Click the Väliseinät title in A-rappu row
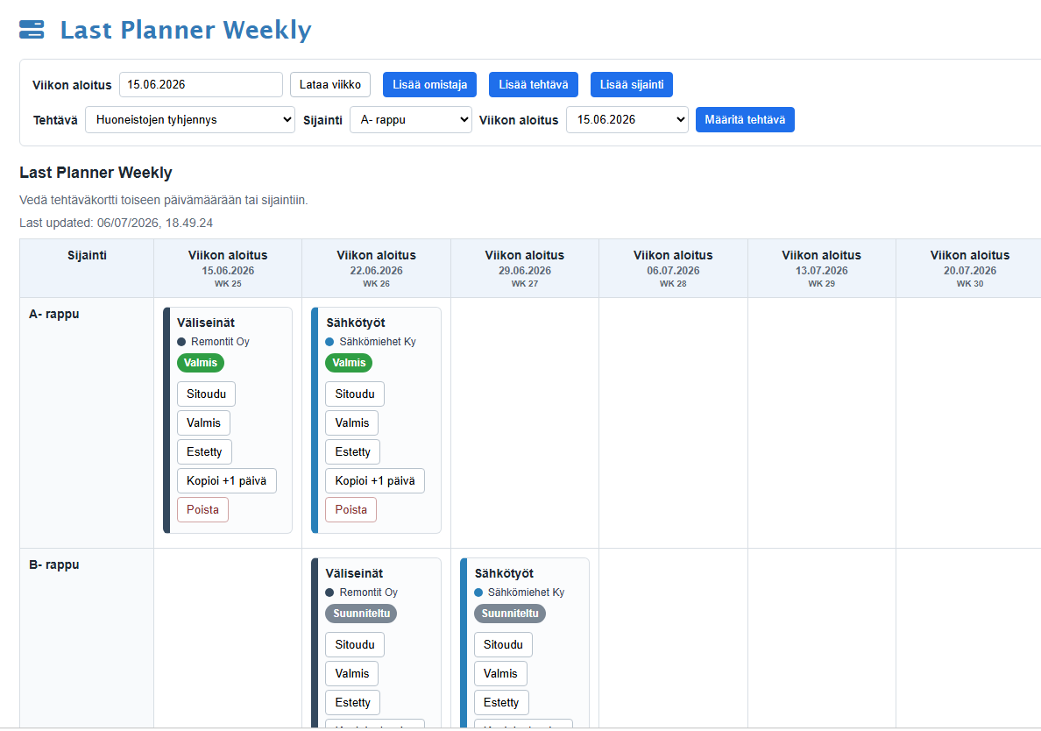 206,323
